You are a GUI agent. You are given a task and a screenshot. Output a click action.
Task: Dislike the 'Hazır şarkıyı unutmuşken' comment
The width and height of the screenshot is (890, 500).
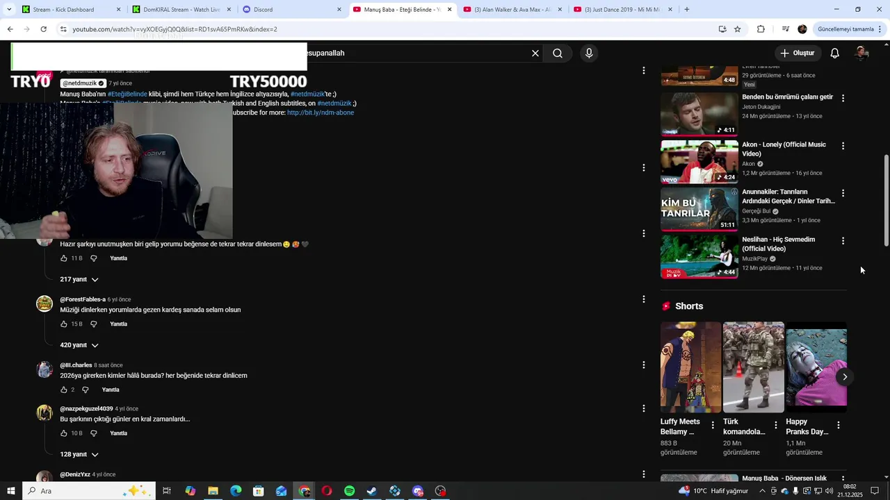(94, 258)
